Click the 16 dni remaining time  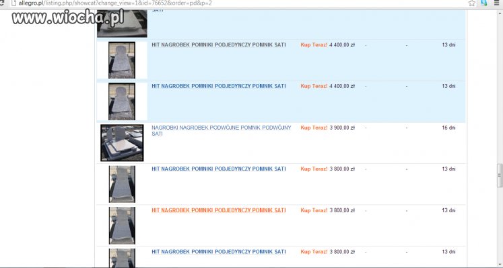(x=448, y=128)
